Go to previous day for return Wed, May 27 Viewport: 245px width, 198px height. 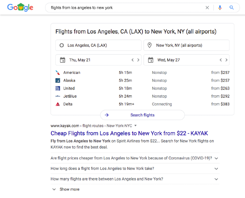(x=221, y=60)
